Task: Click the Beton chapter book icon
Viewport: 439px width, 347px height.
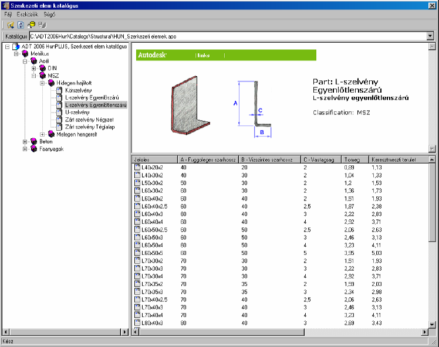Action: 34,141
